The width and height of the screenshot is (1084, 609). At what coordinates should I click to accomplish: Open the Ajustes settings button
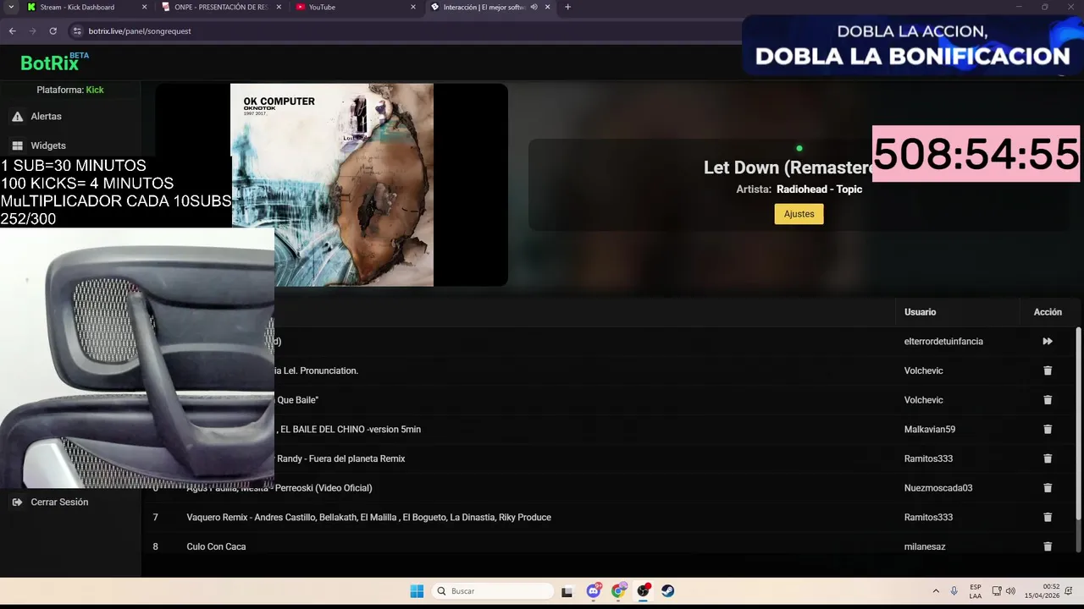pos(799,214)
